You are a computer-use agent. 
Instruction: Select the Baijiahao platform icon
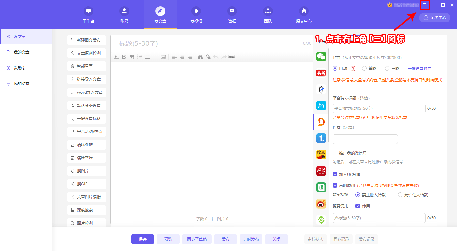[x=321, y=89]
